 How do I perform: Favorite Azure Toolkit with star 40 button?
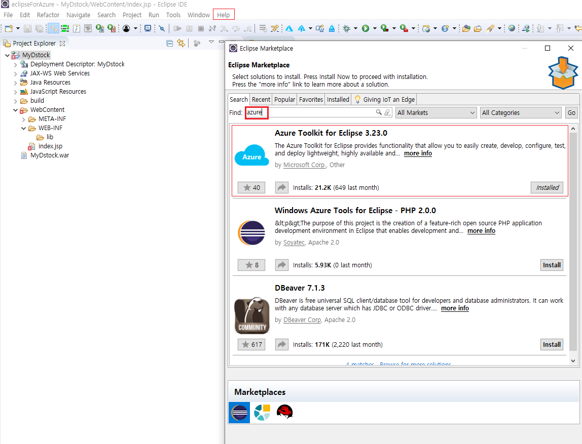[251, 187]
